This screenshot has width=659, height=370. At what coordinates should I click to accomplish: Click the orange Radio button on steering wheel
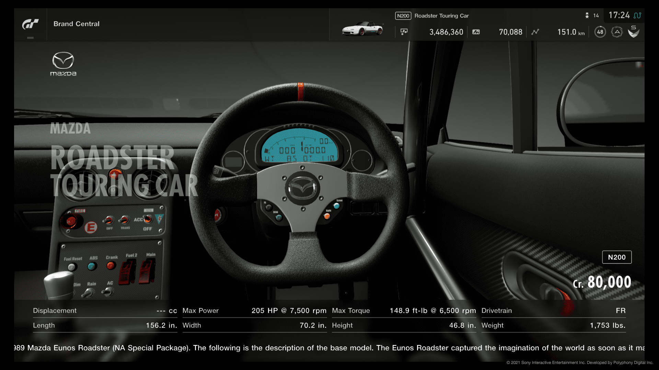(327, 216)
